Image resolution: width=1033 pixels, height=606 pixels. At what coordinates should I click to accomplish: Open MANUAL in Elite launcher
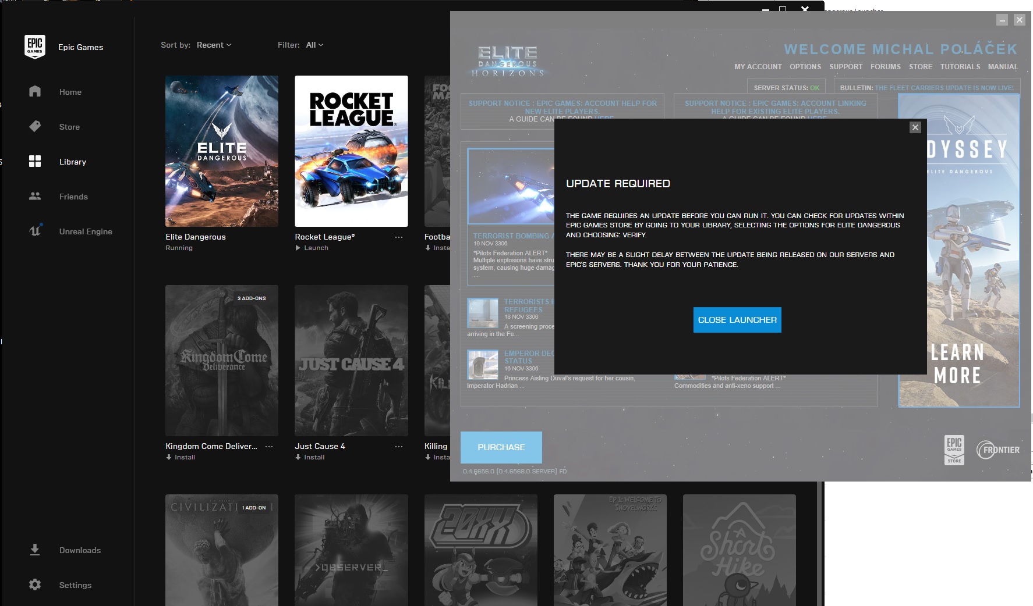point(1003,67)
